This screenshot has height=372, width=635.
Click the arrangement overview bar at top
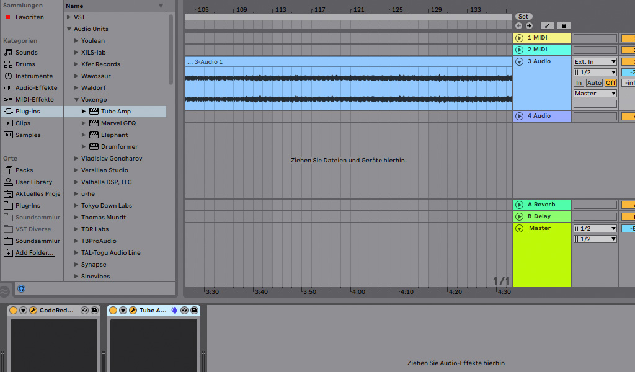(x=349, y=17)
